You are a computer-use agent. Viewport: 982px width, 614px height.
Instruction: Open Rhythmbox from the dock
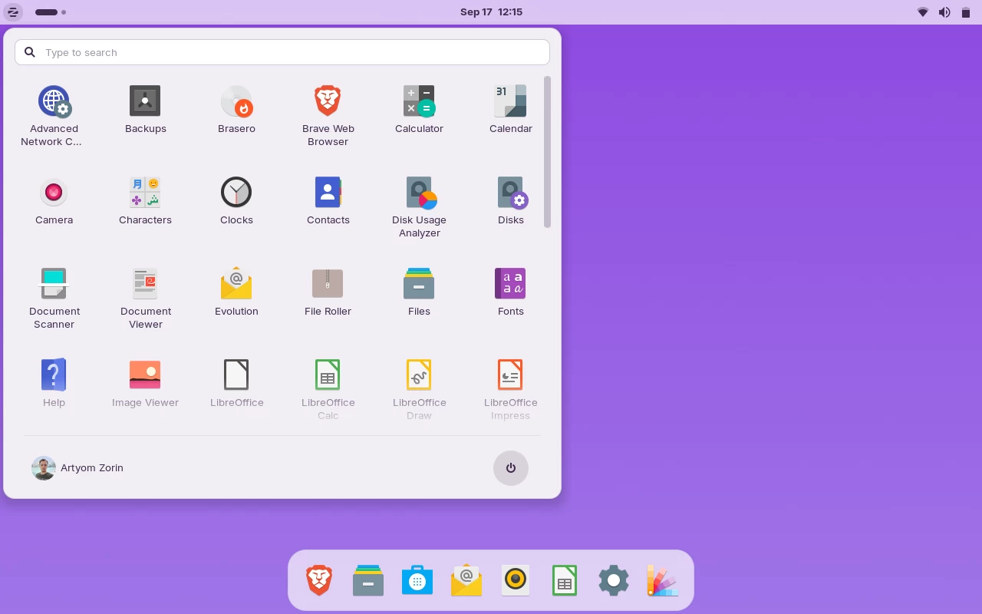(515, 580)
